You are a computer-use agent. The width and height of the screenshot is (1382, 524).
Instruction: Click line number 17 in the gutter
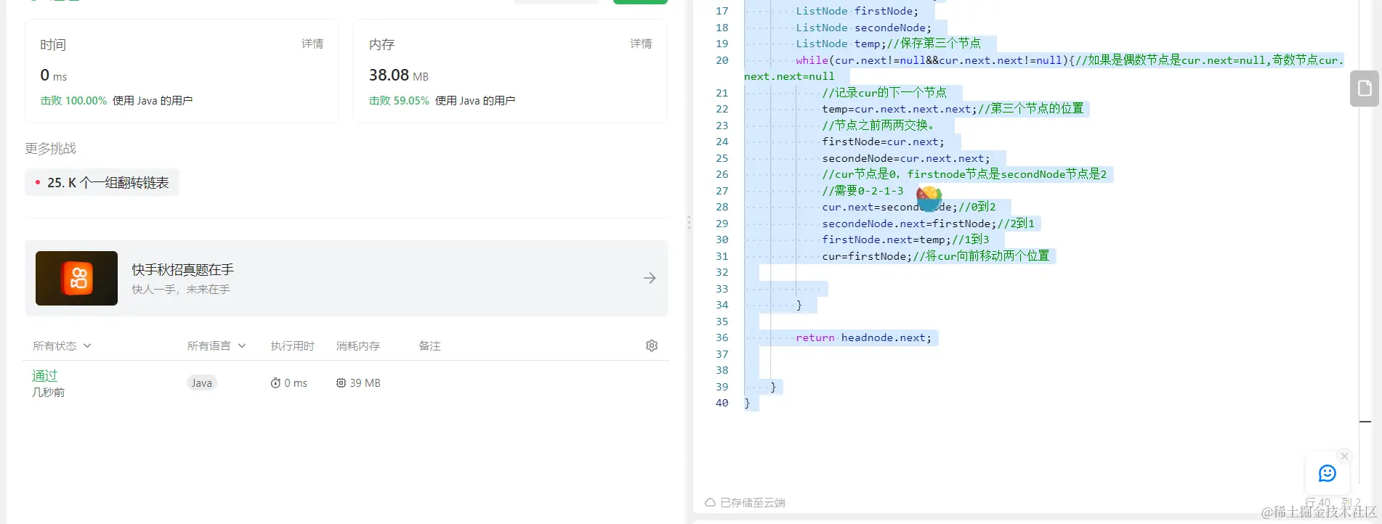(x=722, y=11)
